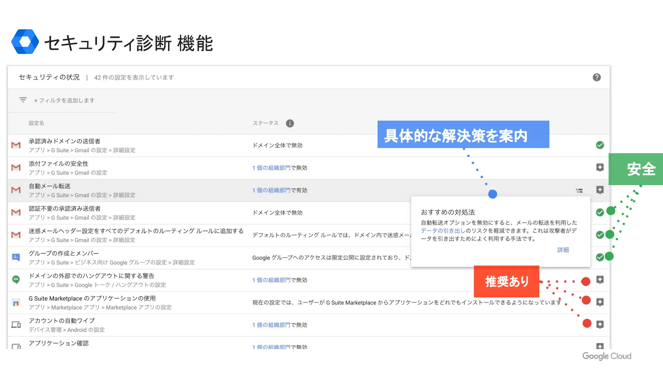Select アカウントの自動ワイプ setting name

coord(62,321)
